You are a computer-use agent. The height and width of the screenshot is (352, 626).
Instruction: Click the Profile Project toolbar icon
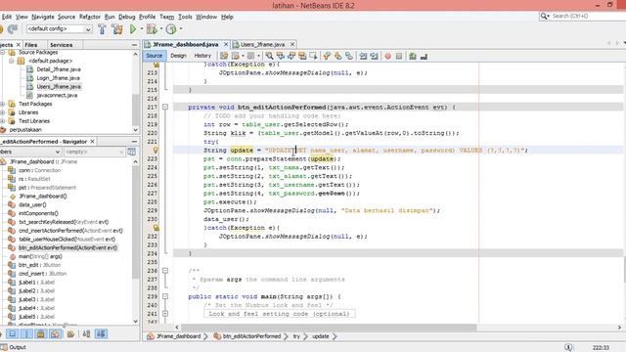pyautogui.click(x=171, y=29)
